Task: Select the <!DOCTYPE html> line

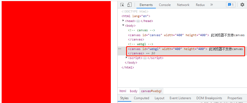Action: point(135,11)
